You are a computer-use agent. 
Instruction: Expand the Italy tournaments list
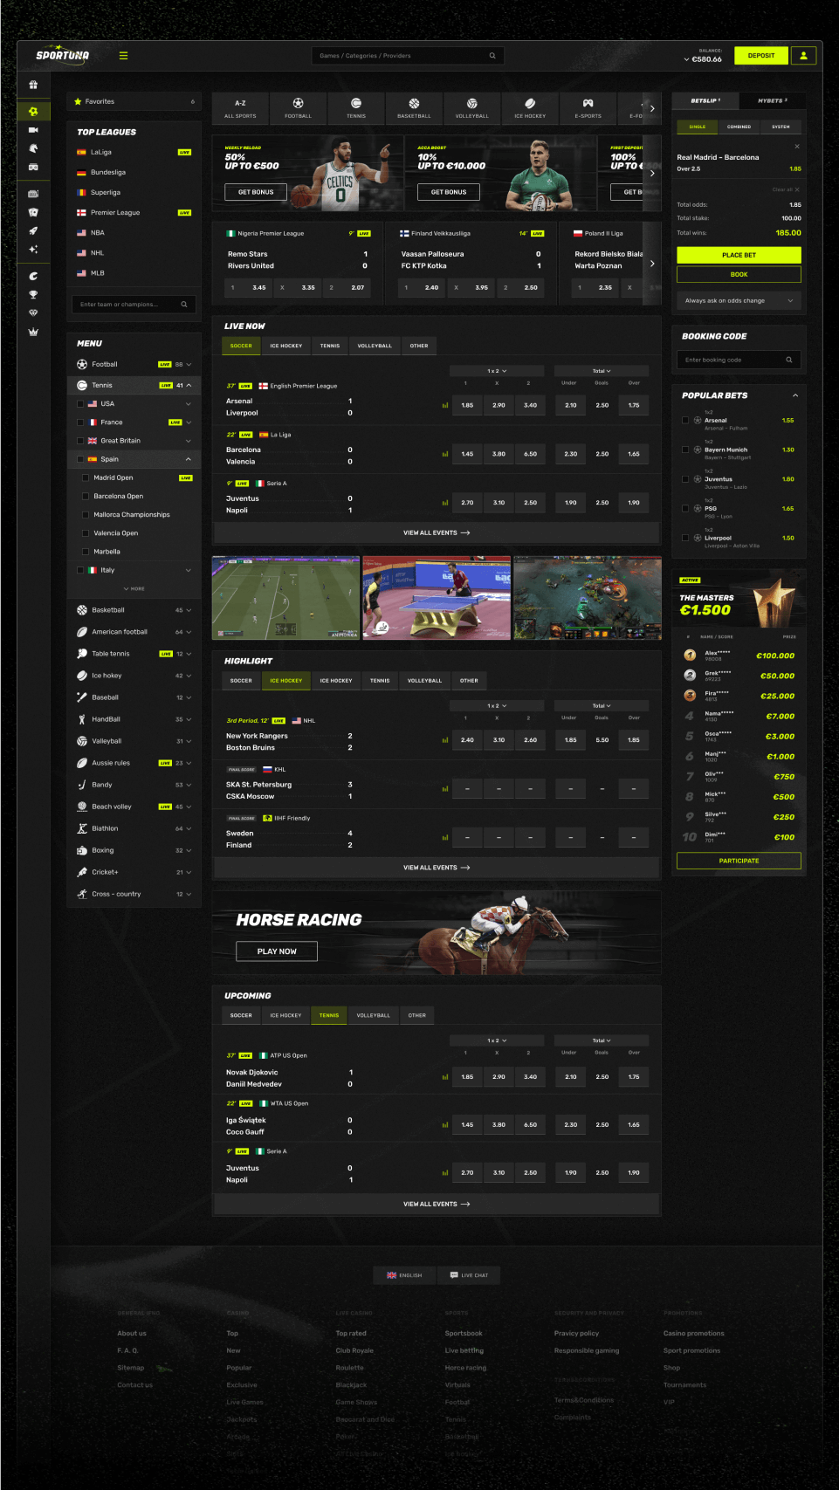click(188, 570)
